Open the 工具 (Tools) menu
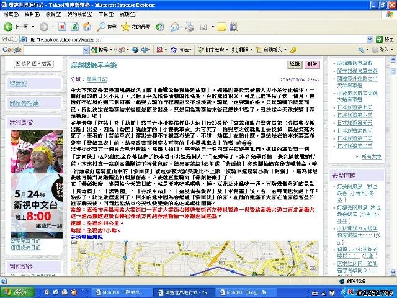This screenshot has height=298, width=397. (106, 14)
